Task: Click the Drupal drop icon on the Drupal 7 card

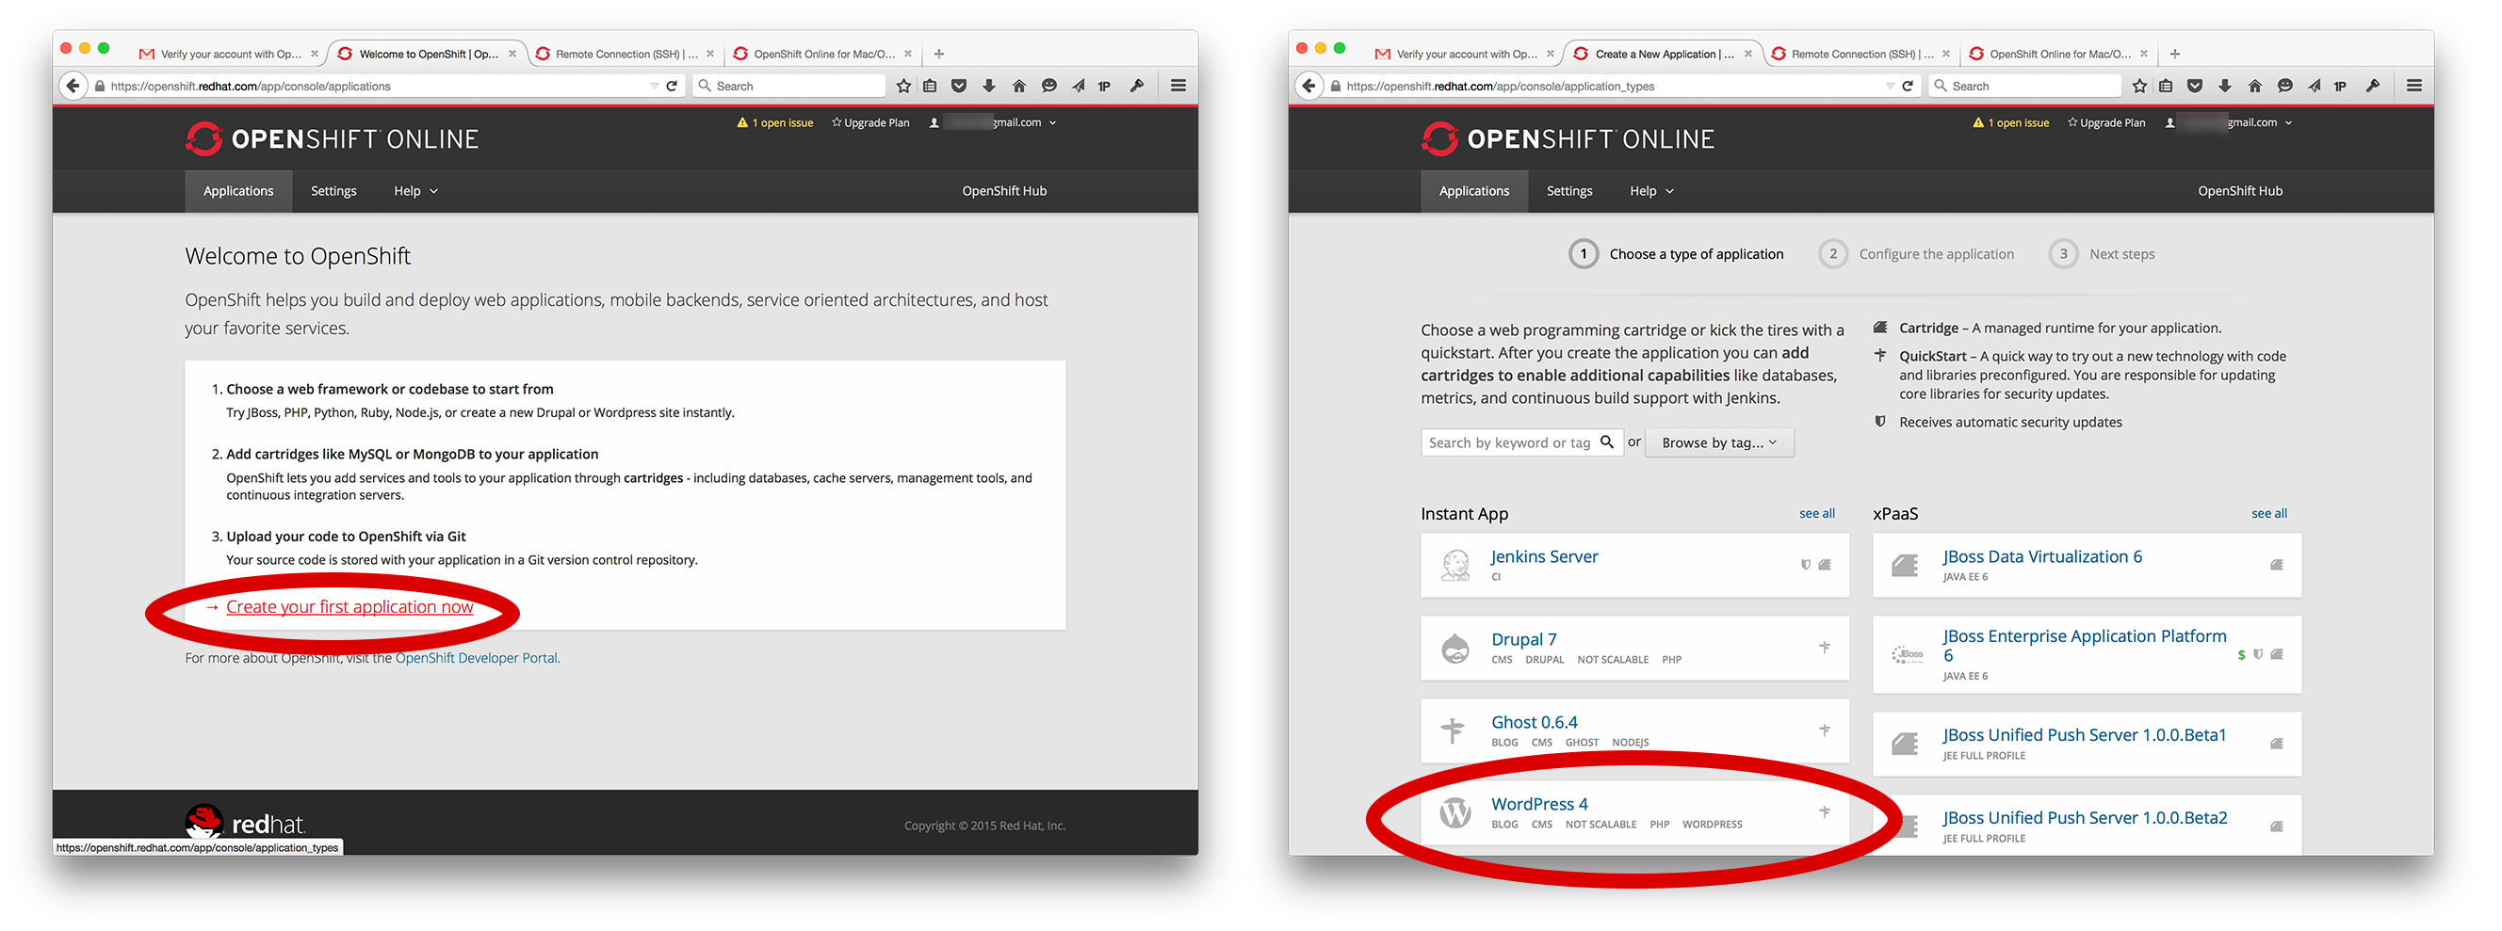Action: (x=1455, y=647)
